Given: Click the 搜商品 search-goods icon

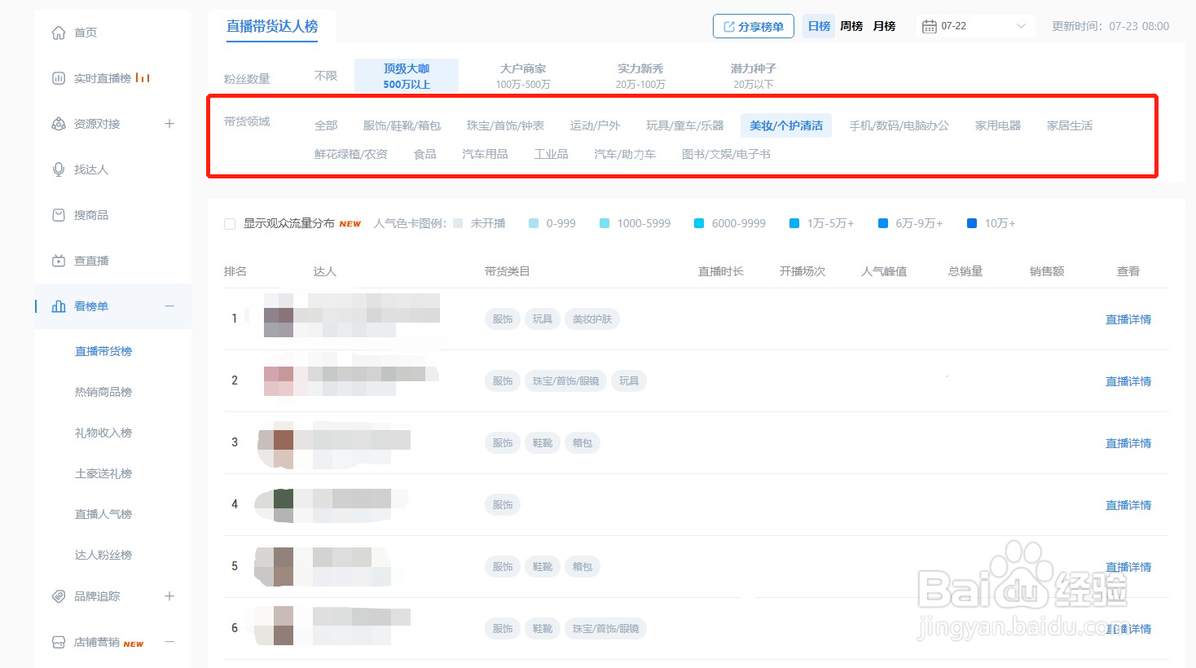Looking at the screenshot, I should click(58, 214).
